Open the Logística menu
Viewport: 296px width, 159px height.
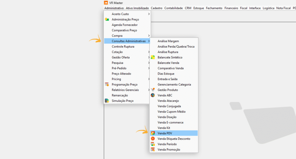pos(269,8)
